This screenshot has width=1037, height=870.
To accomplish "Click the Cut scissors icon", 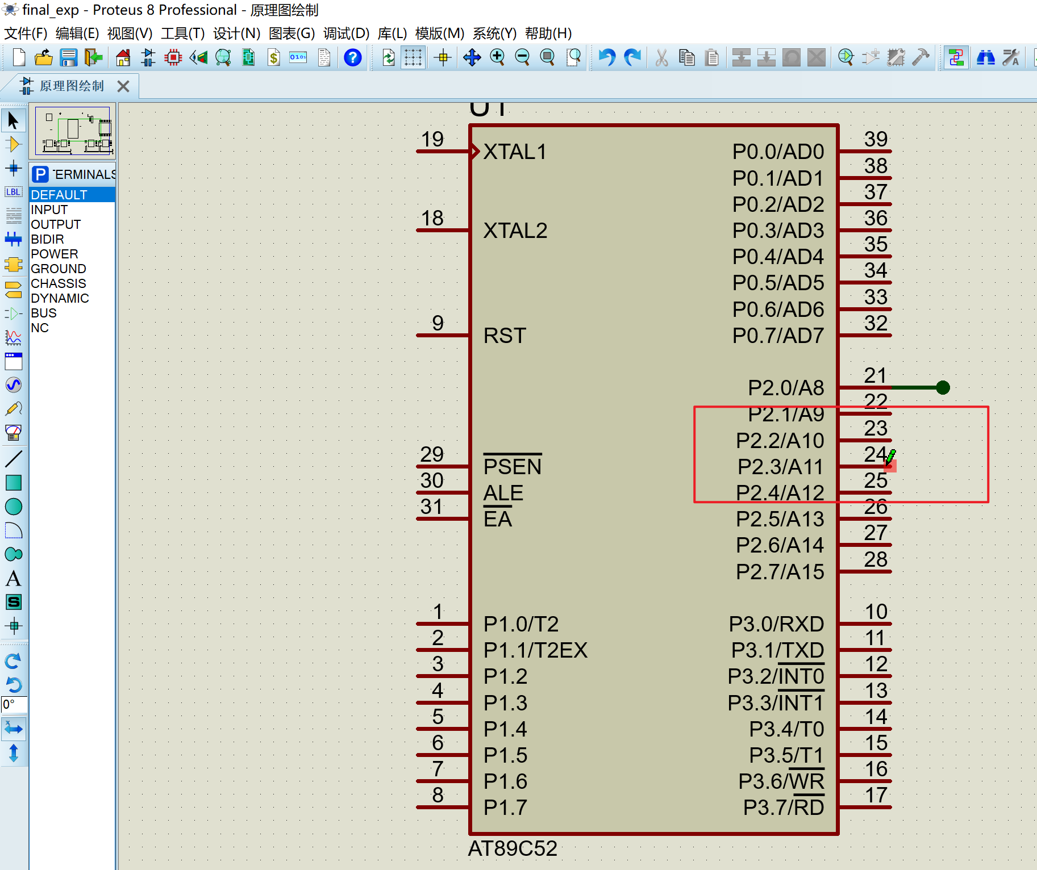I will point(662,57).
